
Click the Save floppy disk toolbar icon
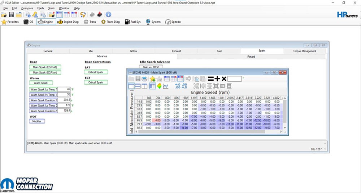(11, 15)
